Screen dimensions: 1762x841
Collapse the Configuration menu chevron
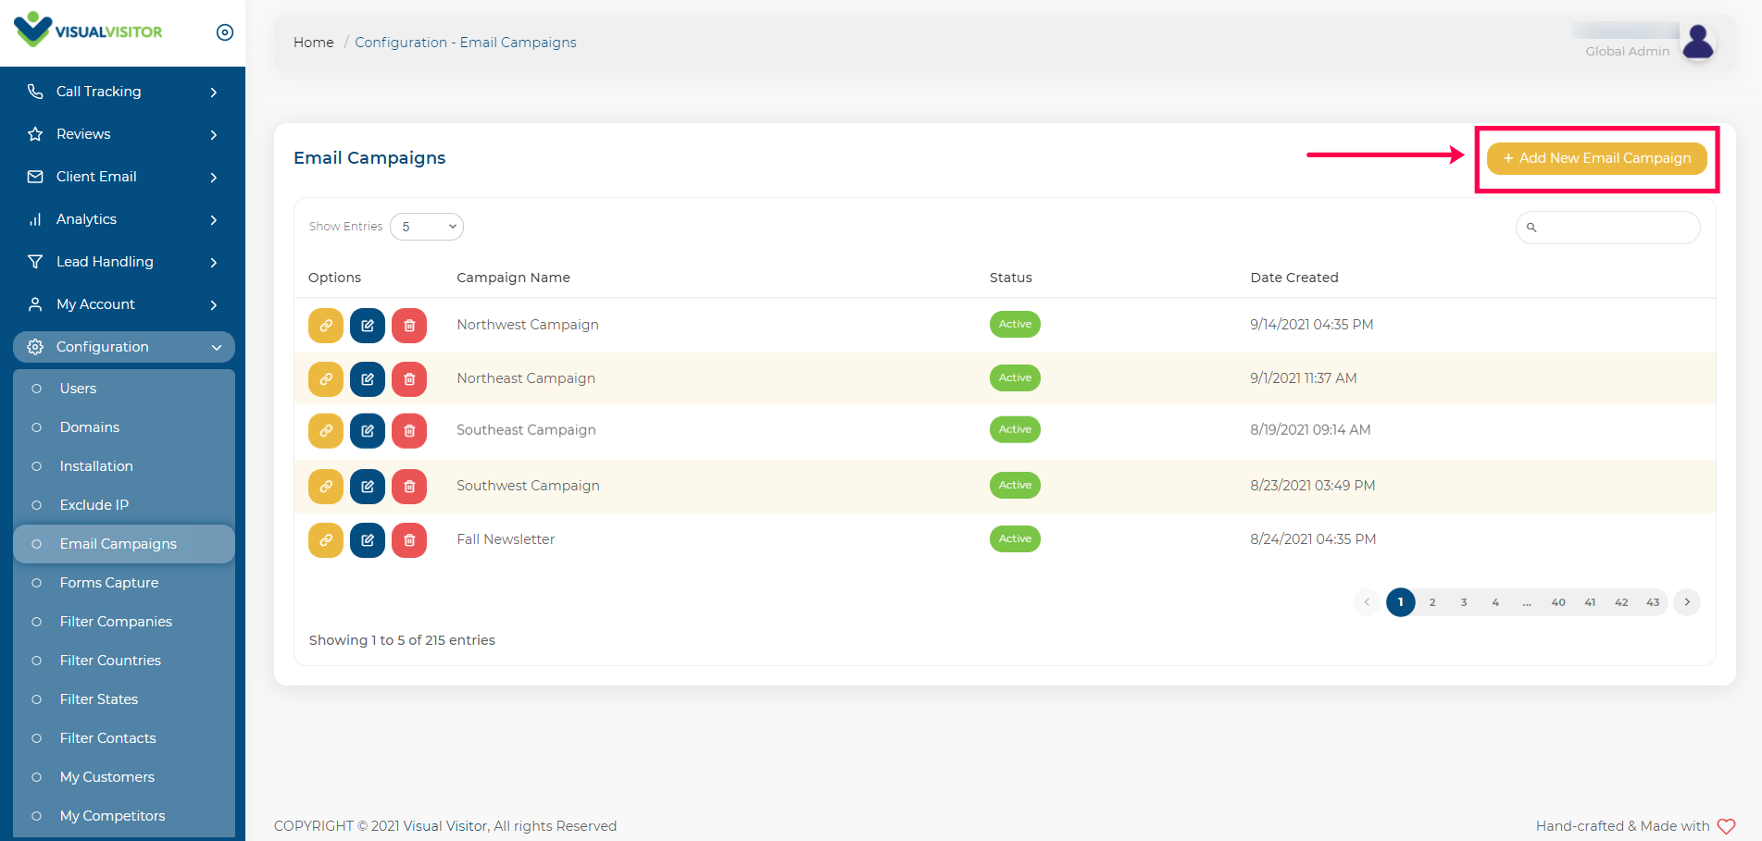(x=217, y=348)
